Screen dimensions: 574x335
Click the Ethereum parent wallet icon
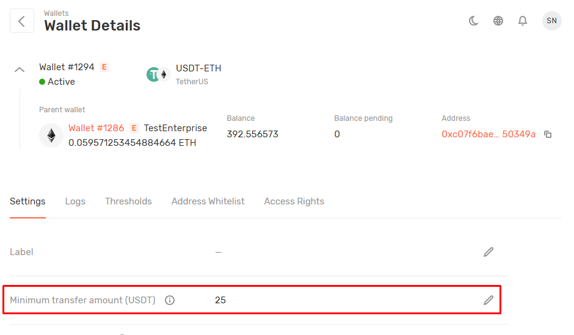(51, 135)
